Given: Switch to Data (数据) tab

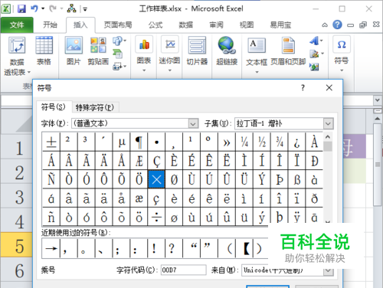Looking at the screenshot, I should (x=186, y=25).
